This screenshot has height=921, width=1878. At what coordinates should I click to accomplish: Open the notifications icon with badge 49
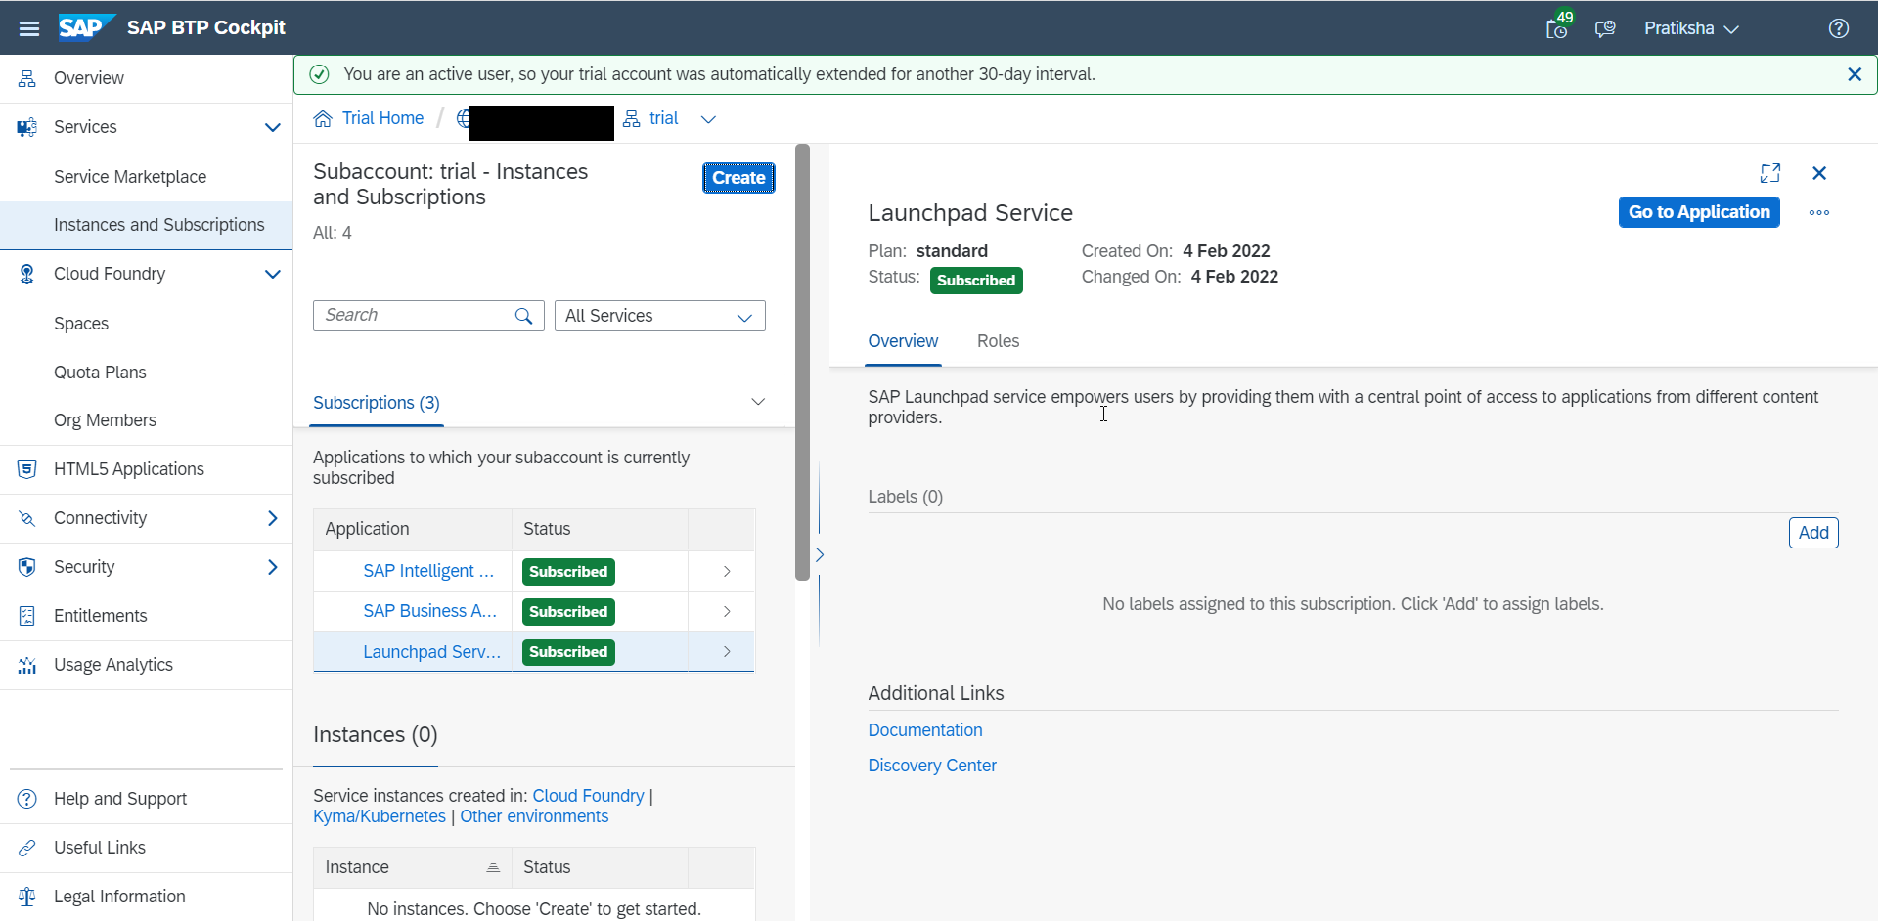coord(1557,28)
